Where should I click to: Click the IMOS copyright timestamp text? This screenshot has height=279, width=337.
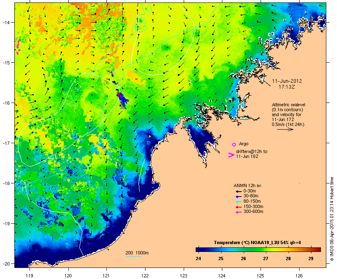(x=332, y=219)
